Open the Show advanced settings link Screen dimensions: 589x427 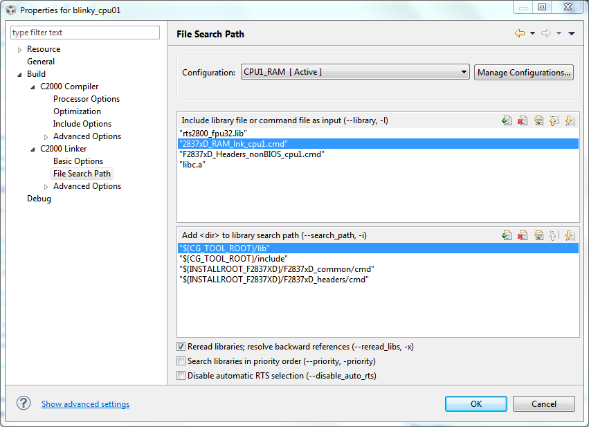85,404
